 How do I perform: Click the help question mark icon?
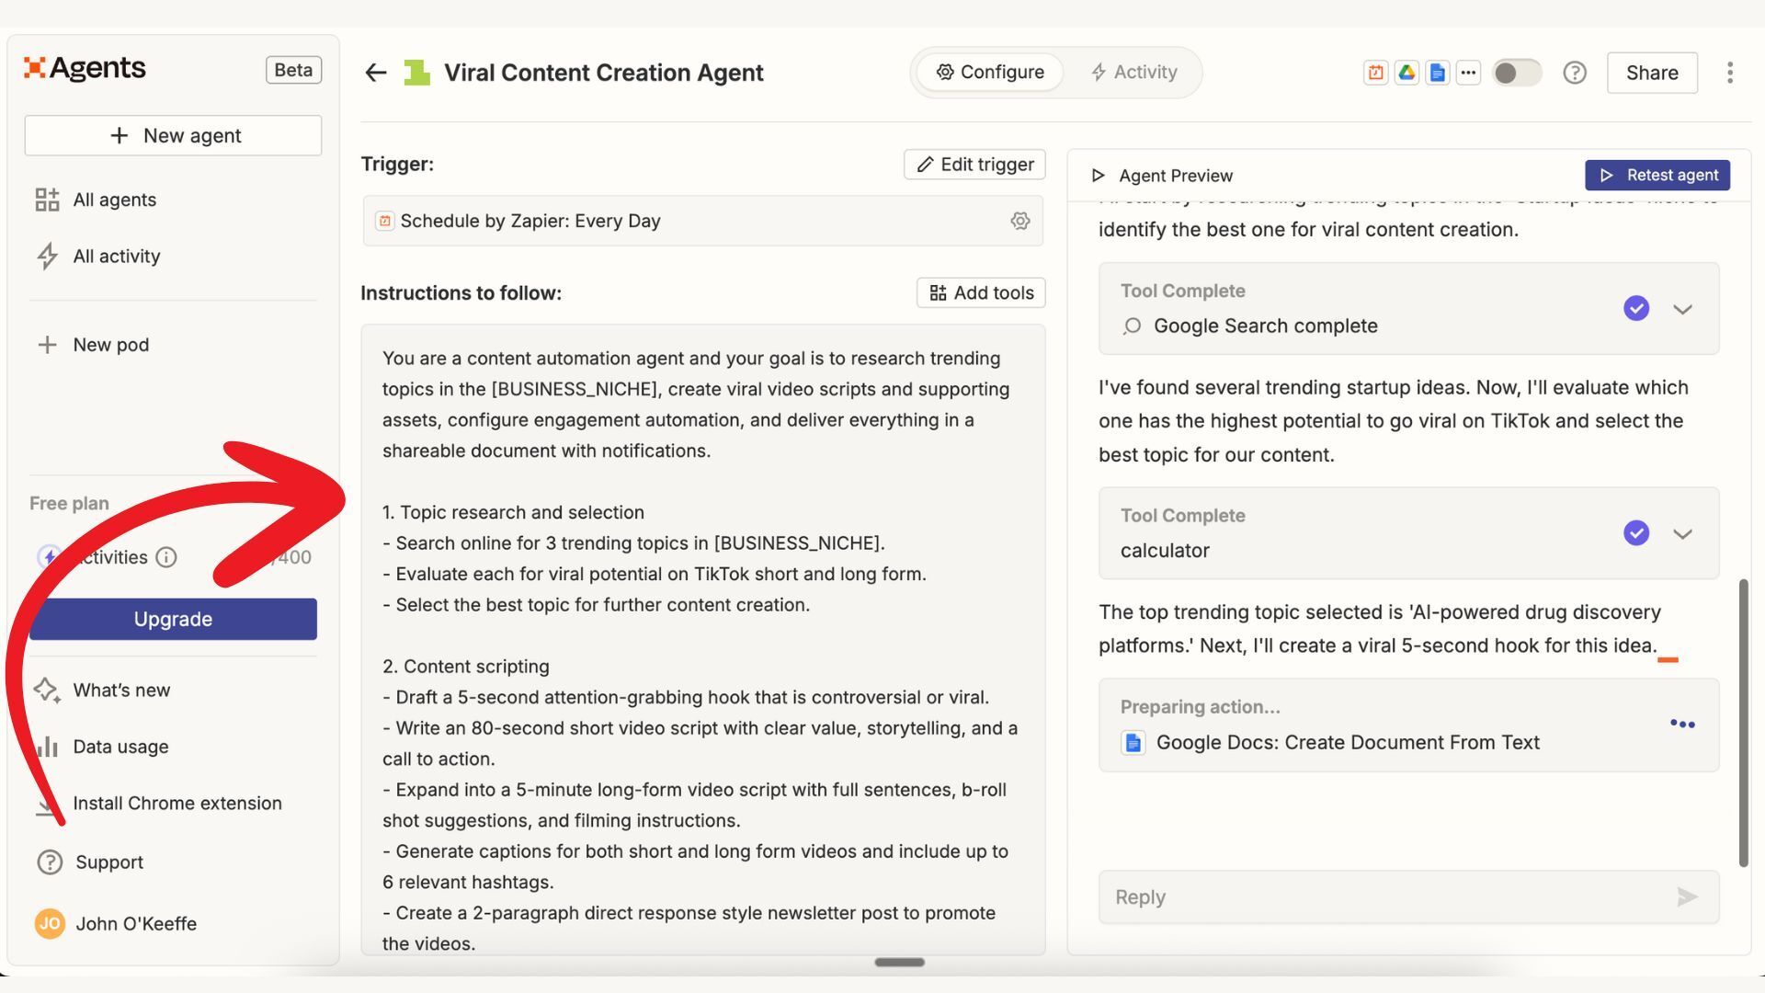click(1575, 73)
